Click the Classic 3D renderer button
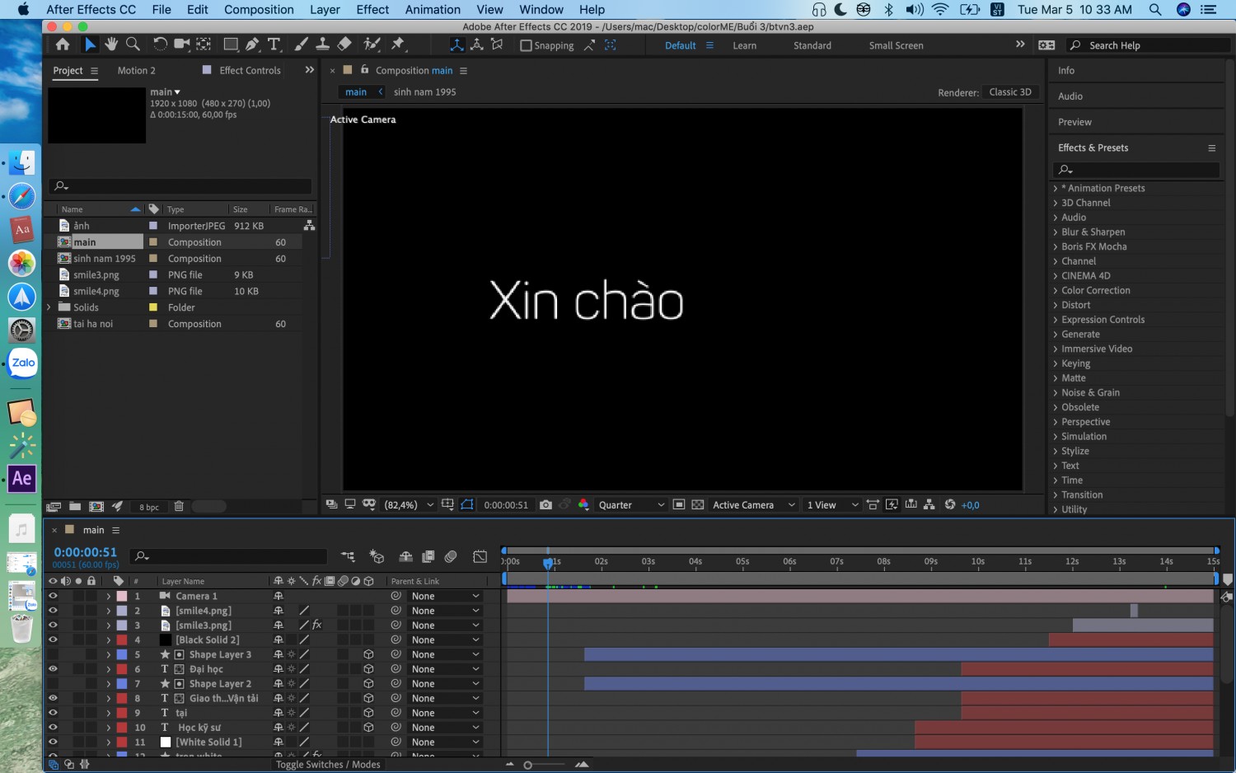The height and width of the screenshot is (773, 1236). (x=1009, y=92)
